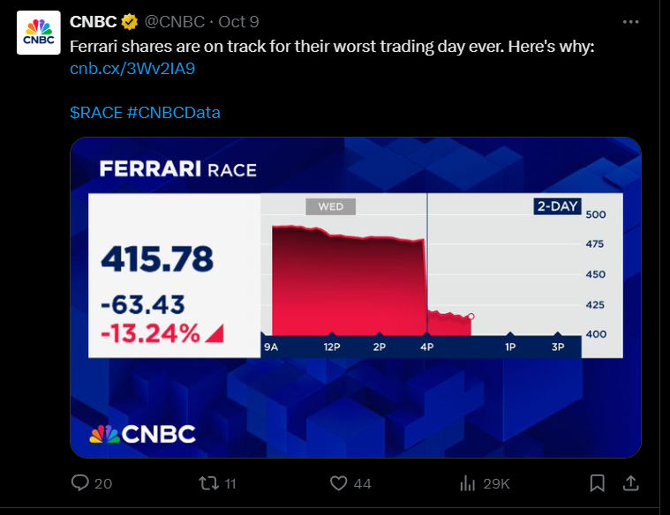670x515 pixels.
Task: Click the 29K views count
Action: pyautogui.click(x=496, y=483)
